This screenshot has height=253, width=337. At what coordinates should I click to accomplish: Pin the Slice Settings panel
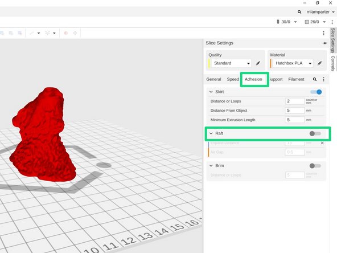324,43
